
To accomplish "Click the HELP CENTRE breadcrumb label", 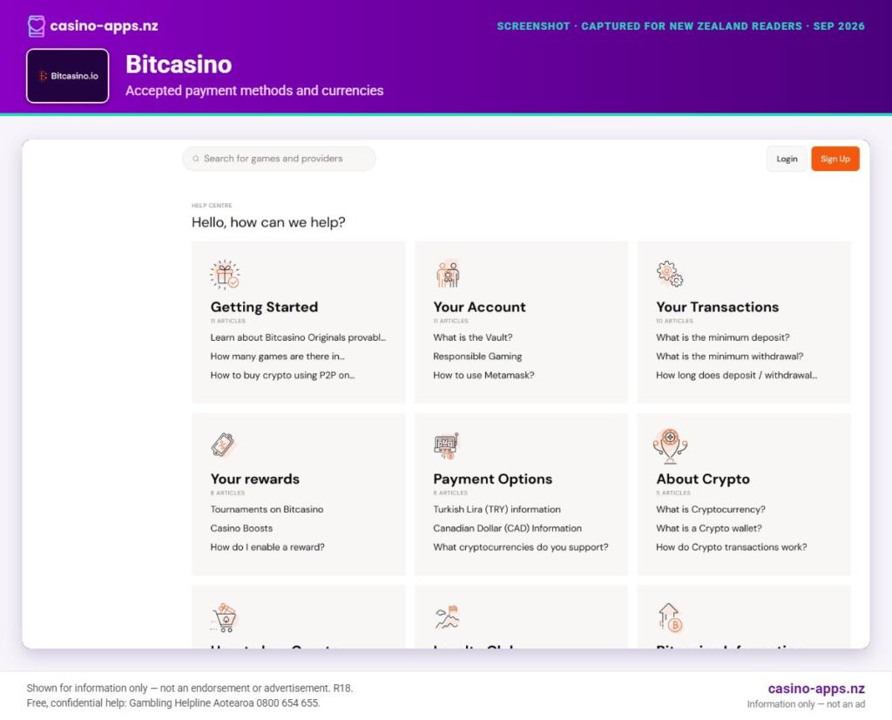I will click(212, 206).
